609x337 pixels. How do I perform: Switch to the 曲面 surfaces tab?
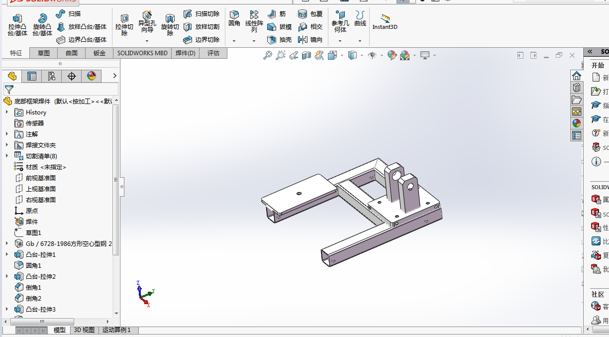(72, 53)
